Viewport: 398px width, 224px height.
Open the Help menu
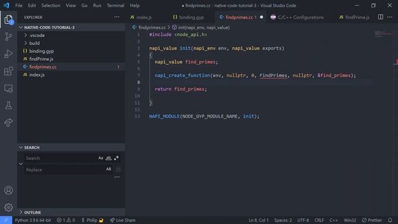(x=135, y=6)
